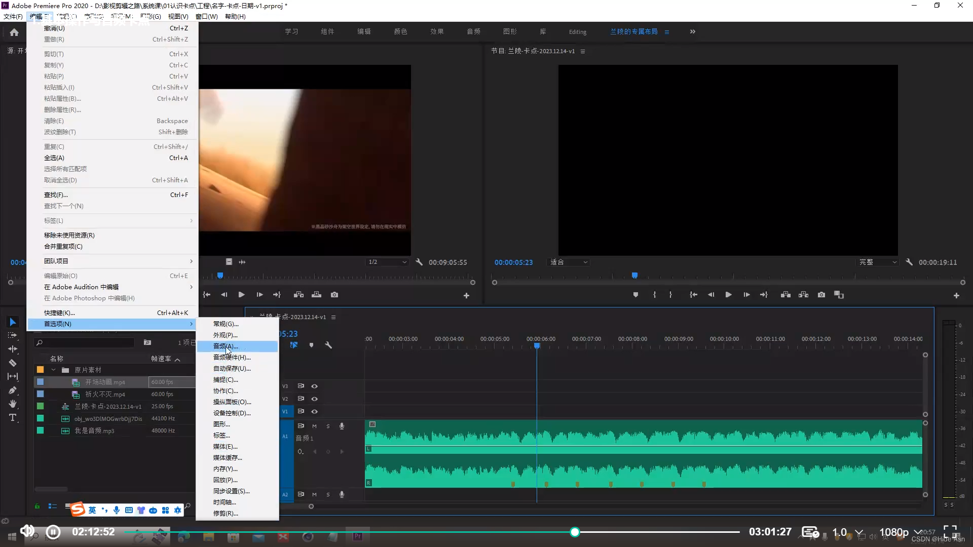Solo audio track A1
The image size is (973, 547).
click(x=328, y=426)
